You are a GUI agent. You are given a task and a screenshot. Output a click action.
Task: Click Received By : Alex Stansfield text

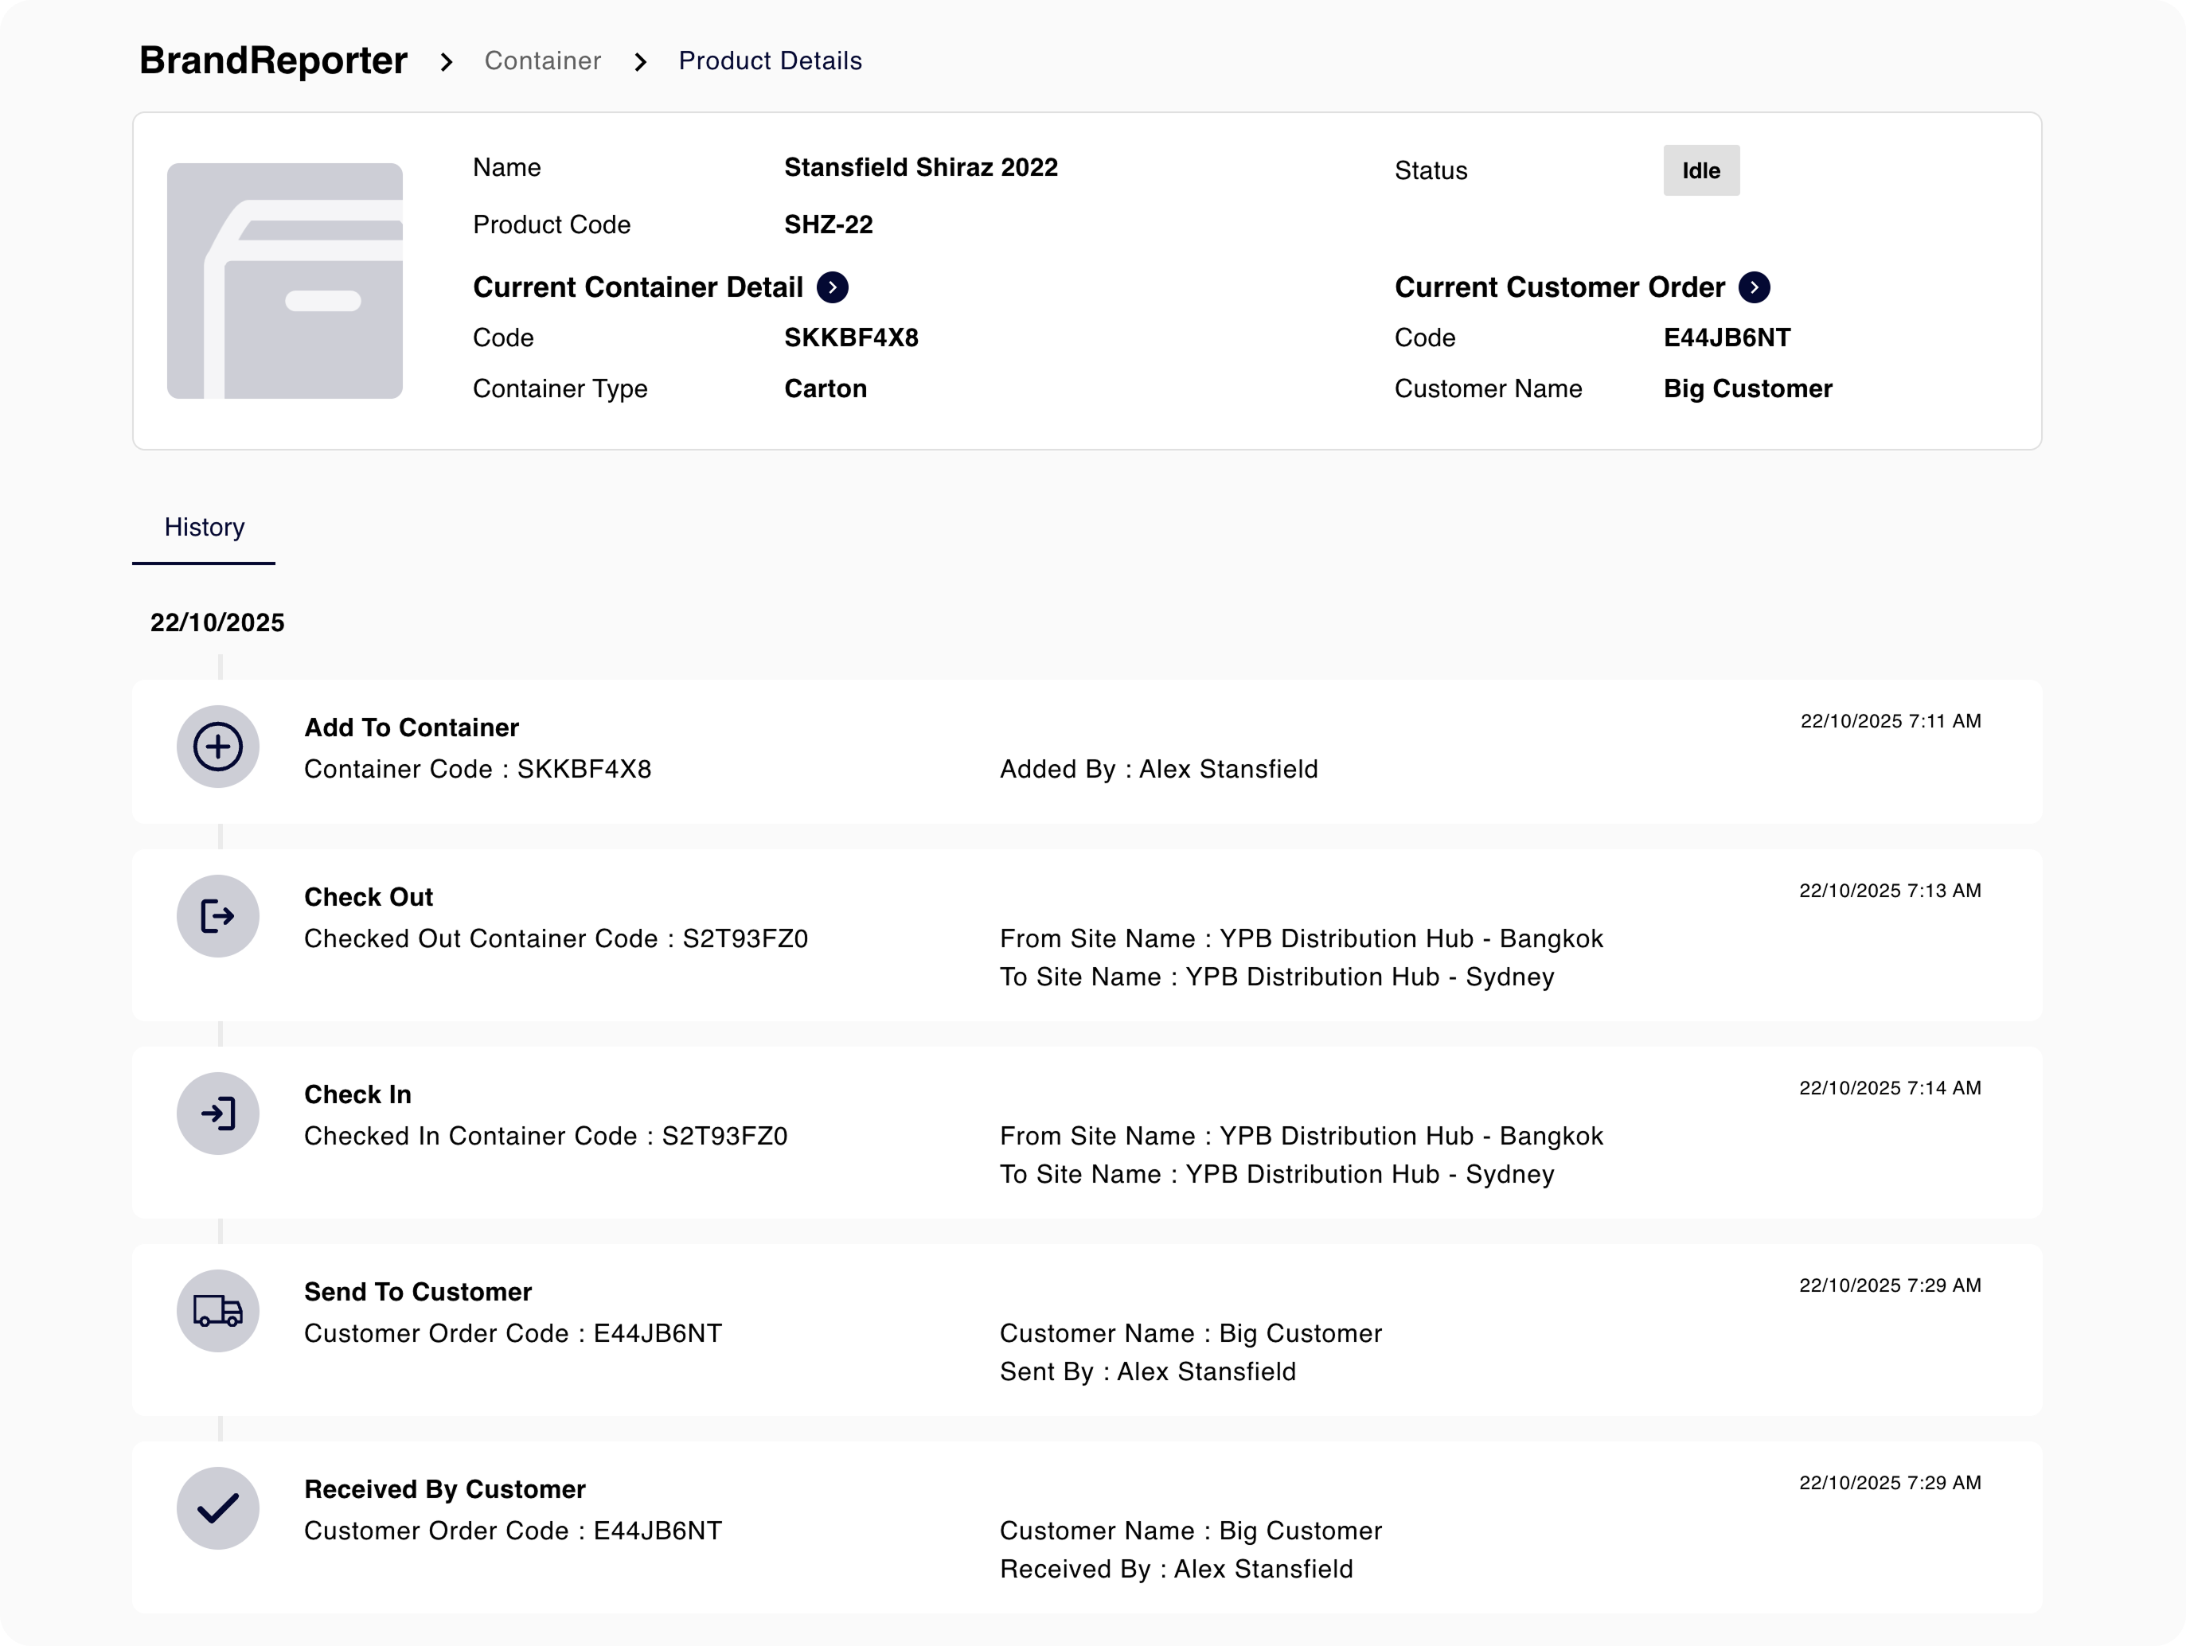point(1176,1570)
